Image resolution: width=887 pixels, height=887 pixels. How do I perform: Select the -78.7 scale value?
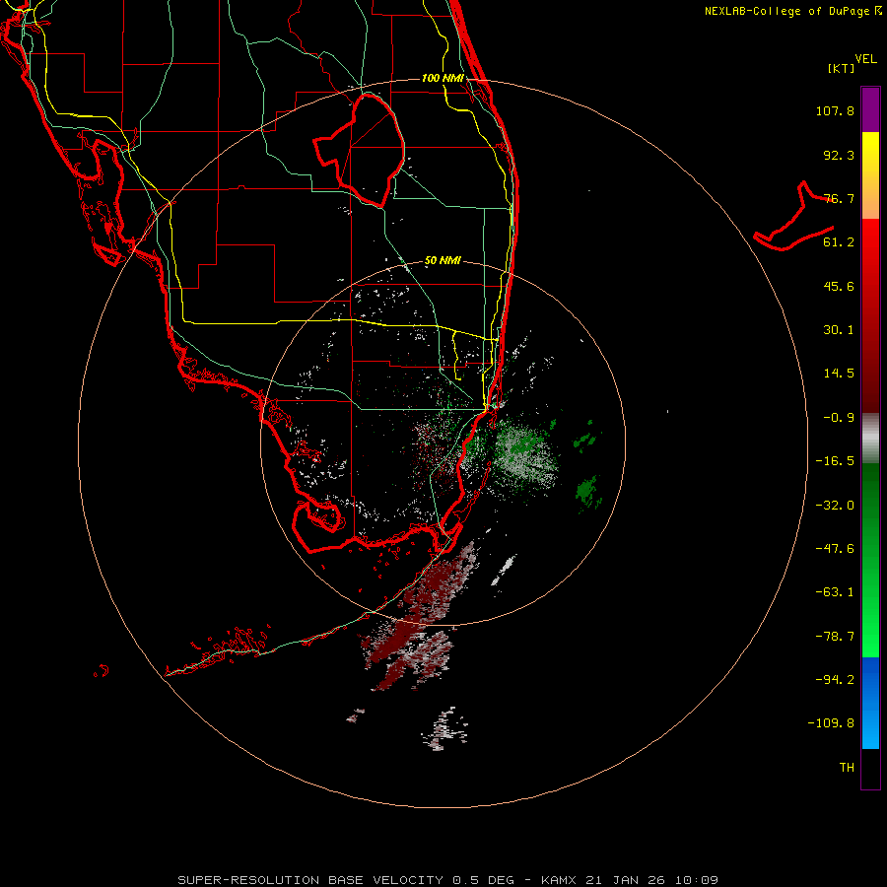tap(835, 637)
